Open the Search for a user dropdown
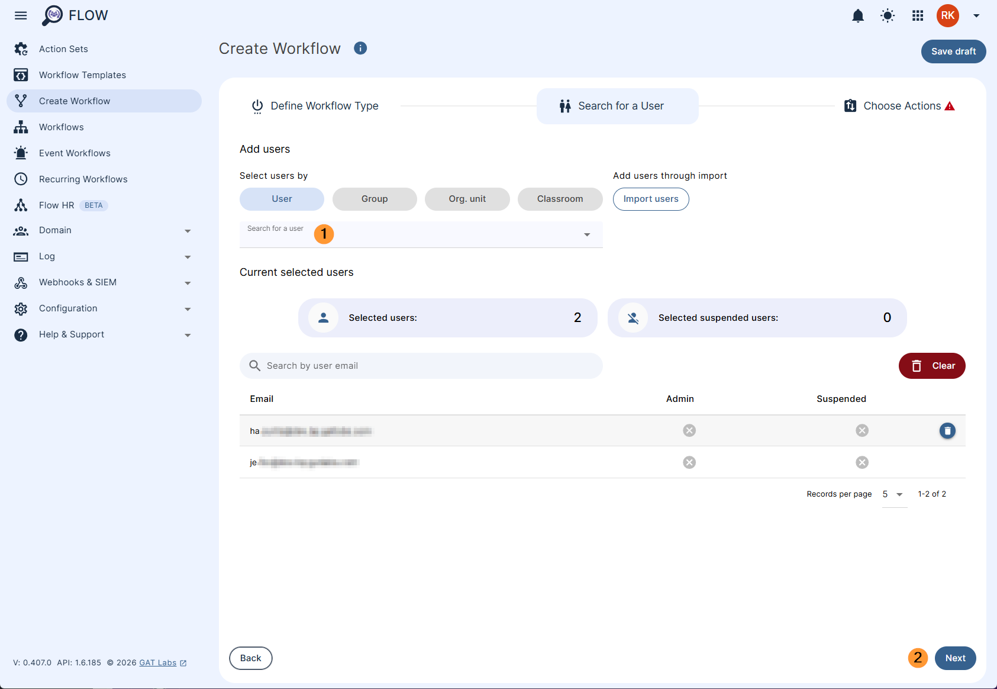This screenshot has width=997, height=689. (x=586, y=234)
